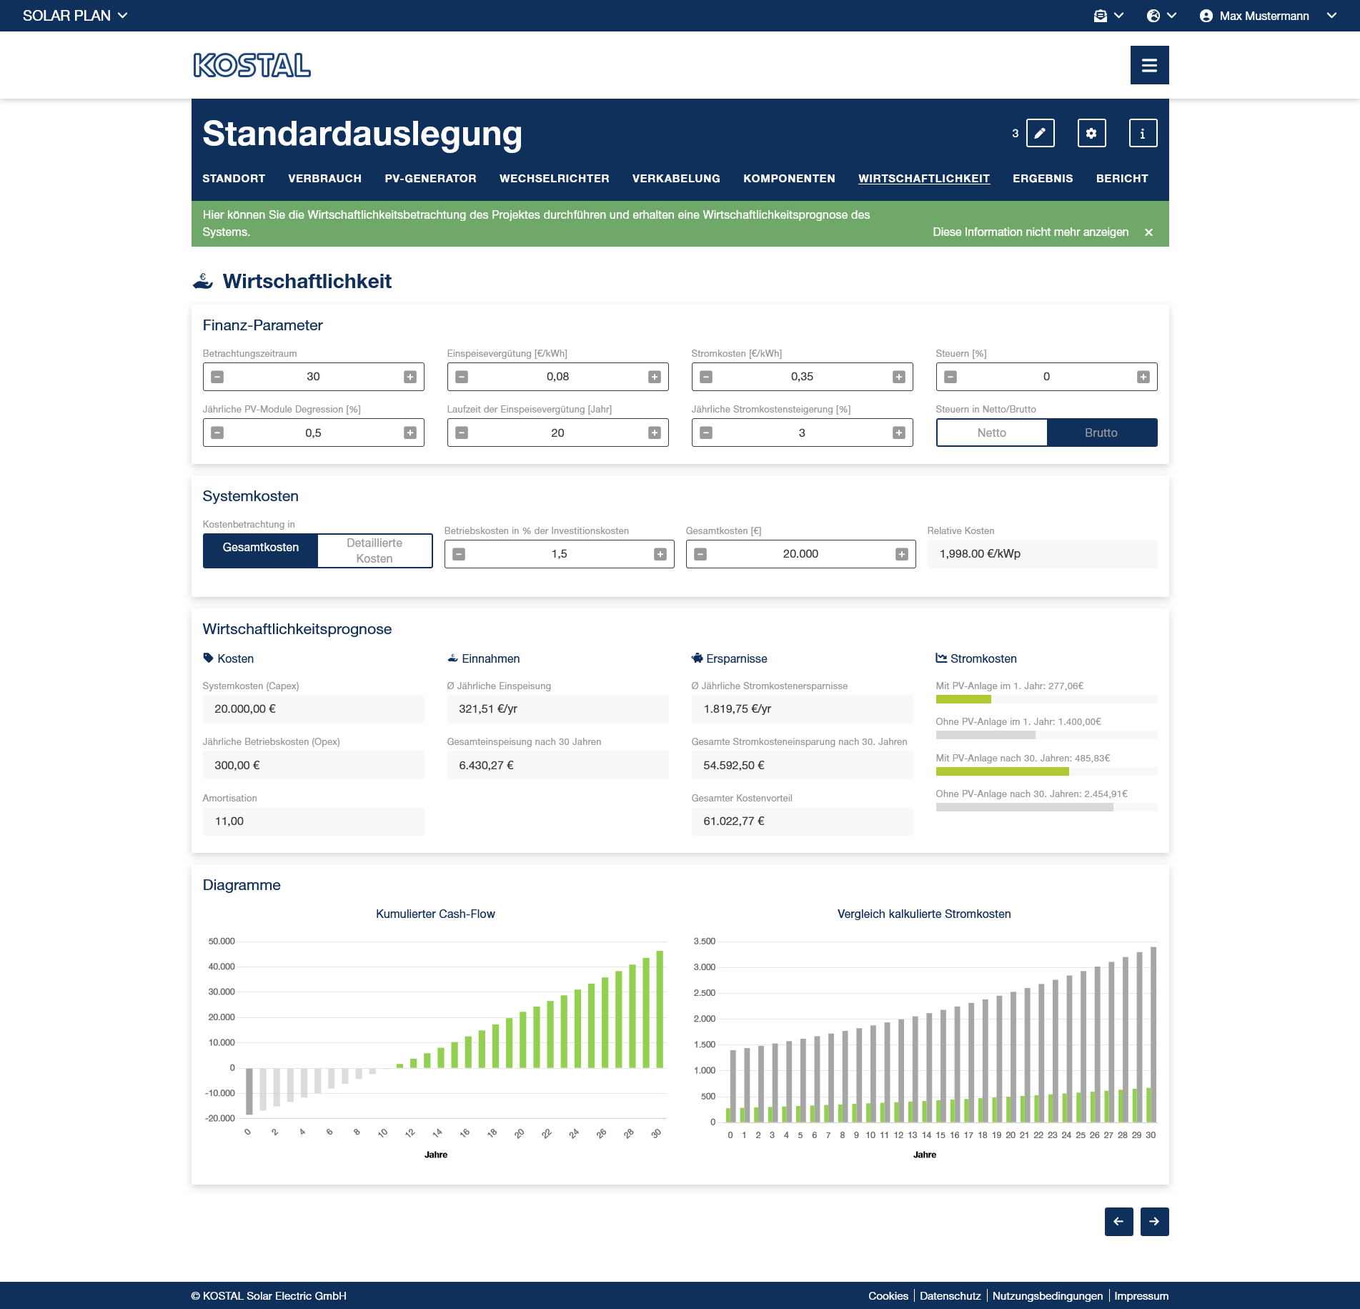Image resolution: width=1360 pixels, height=1309 pixels.
Task: Open the language globe dropdown
Action: (1161, 16)
